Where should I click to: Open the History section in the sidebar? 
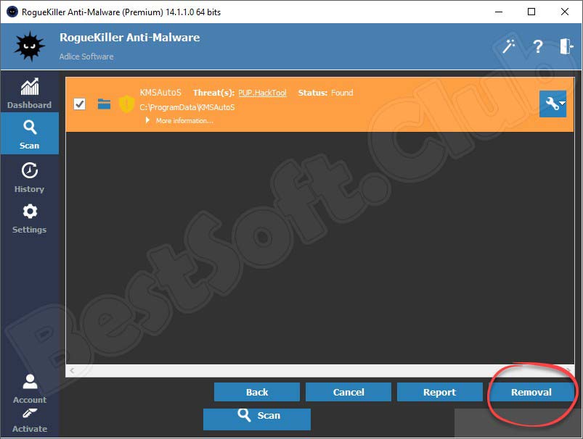coord(29,177)
